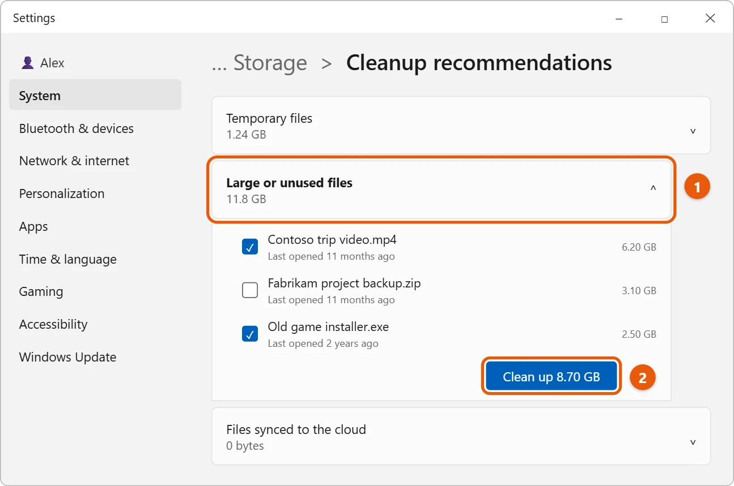
Task: Click the 0 bytes label
Action: click(x=245, y=446)
